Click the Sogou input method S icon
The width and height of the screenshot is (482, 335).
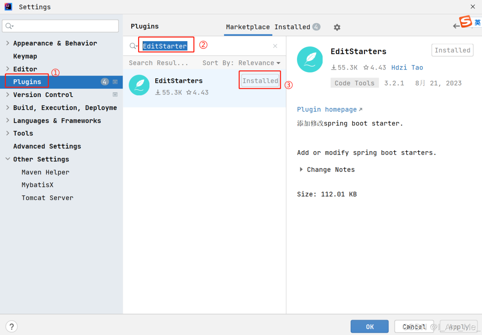(465, 21)
